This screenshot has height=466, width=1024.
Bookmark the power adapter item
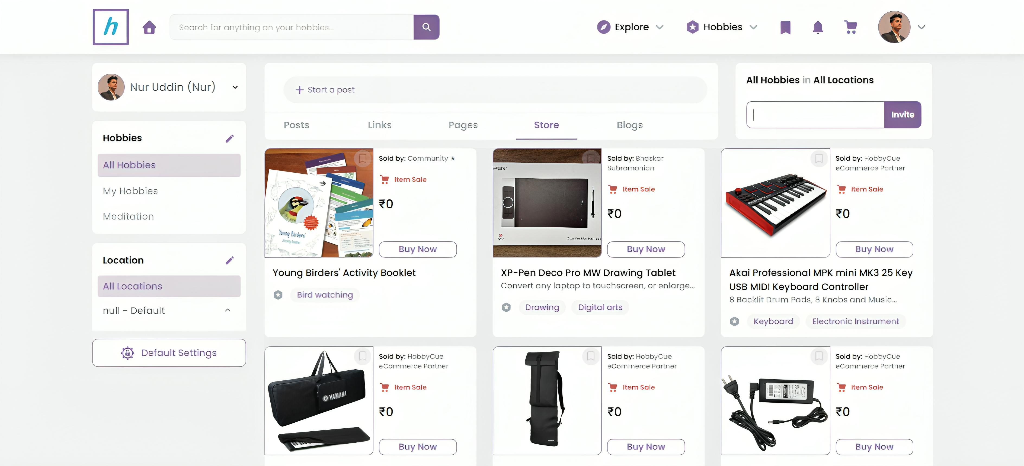pyautogui.click(x=819, y=356)
